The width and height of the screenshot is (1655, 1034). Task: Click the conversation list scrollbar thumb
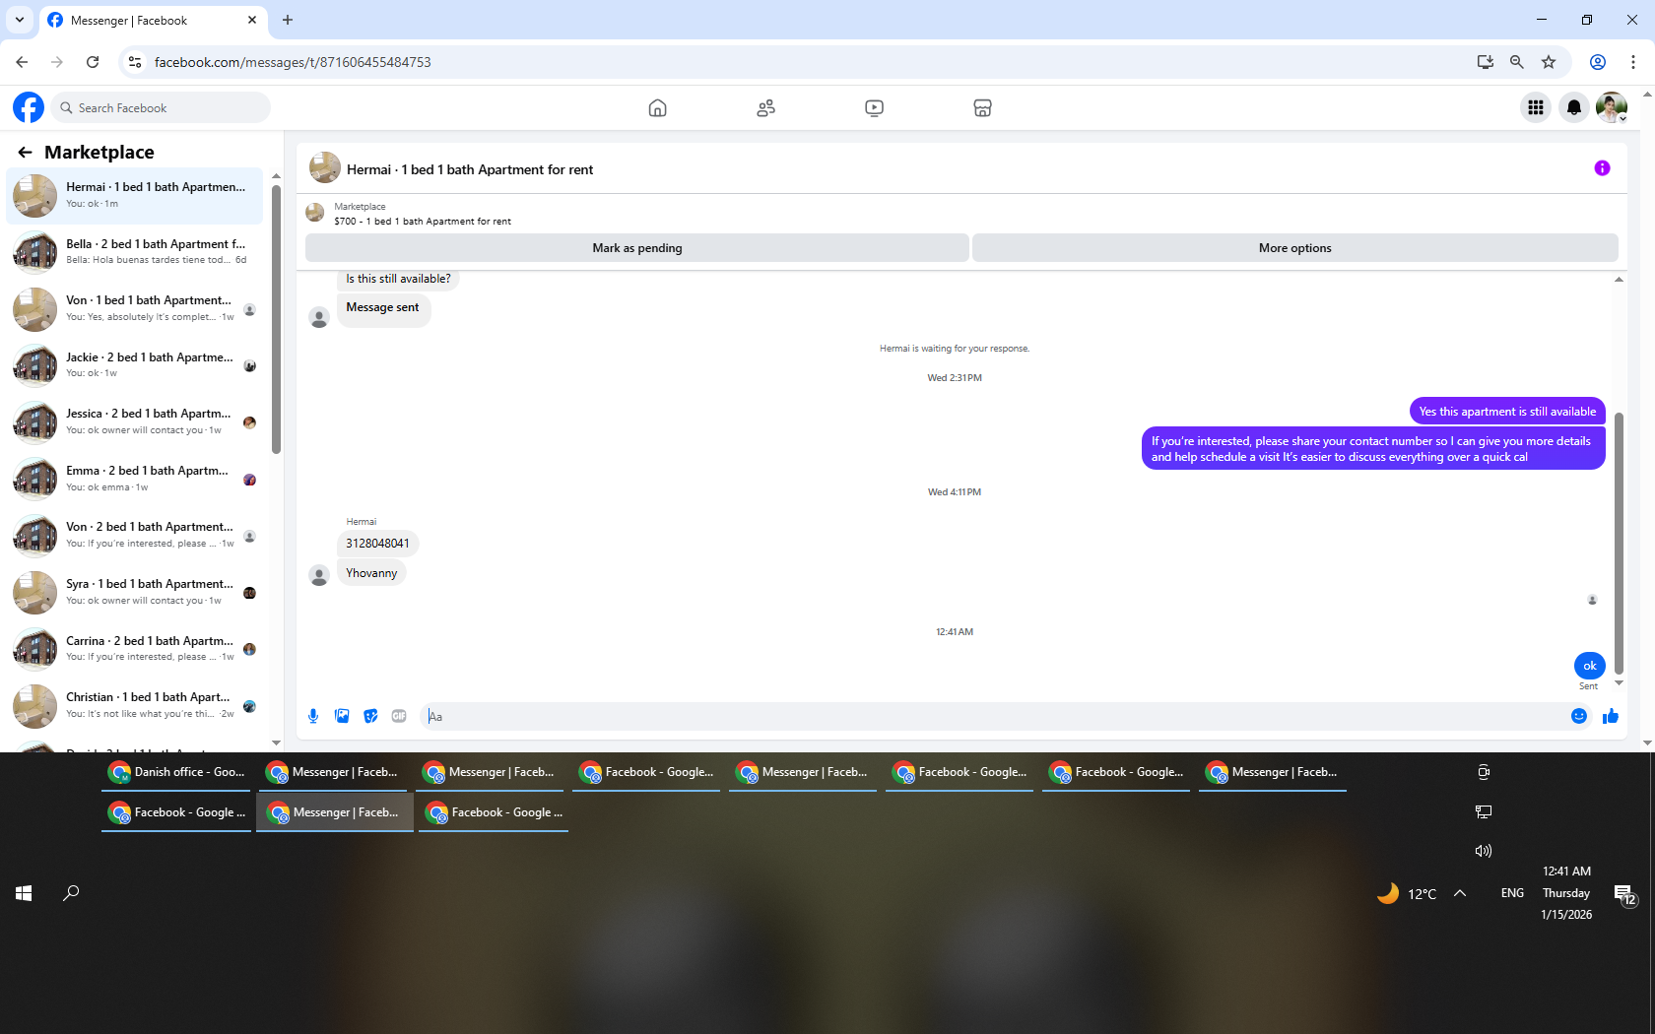276,320
